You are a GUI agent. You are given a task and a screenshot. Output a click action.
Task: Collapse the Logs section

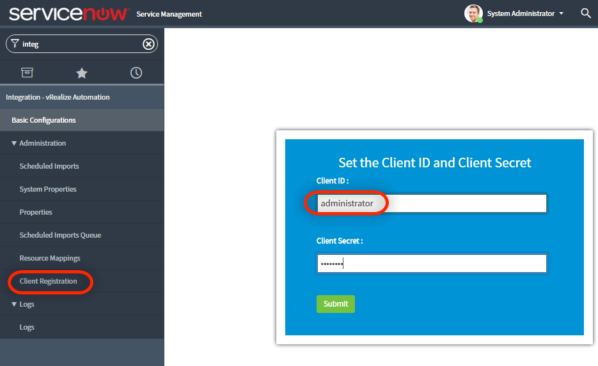[x=15, y=304]
